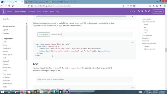Close the Bootstrap 4 All CSS Classes tab

point(71,2)
